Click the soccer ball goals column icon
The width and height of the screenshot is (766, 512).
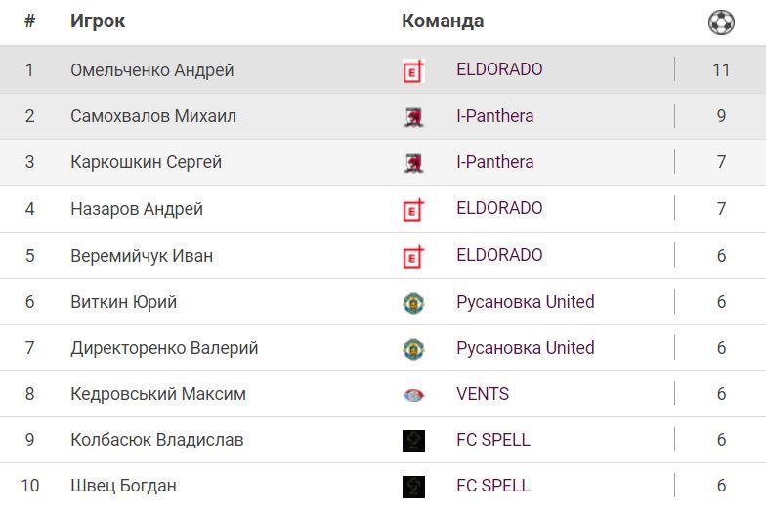click(x=721, y=22)
